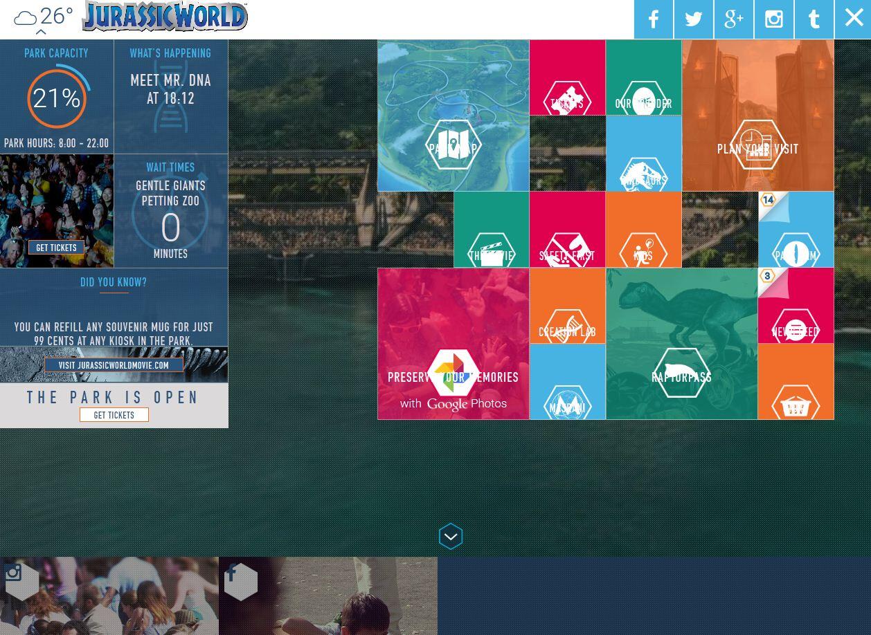Open the Facebook share icon in header
The height and width of the screenshot is (635, 871).
(x=654, y=19)
